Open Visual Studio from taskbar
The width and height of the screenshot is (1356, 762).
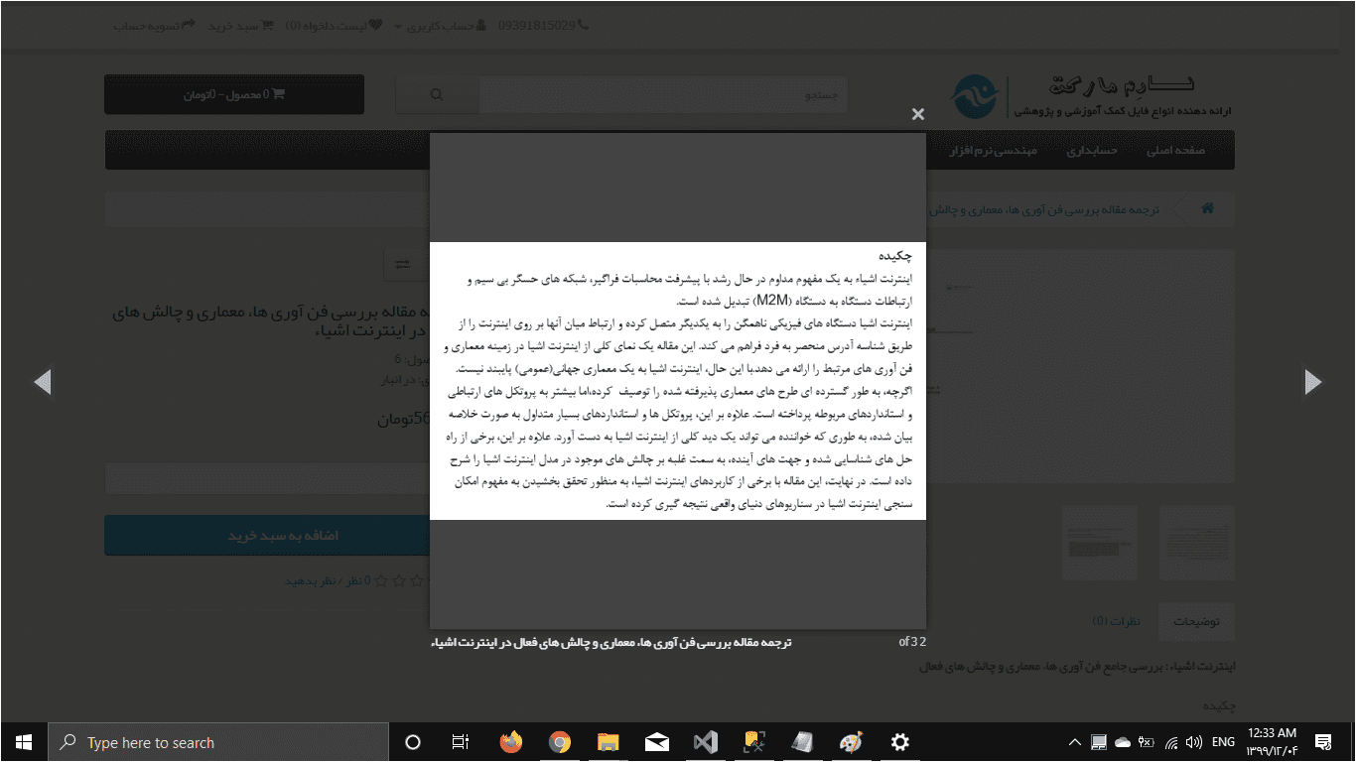pos(705,742)
